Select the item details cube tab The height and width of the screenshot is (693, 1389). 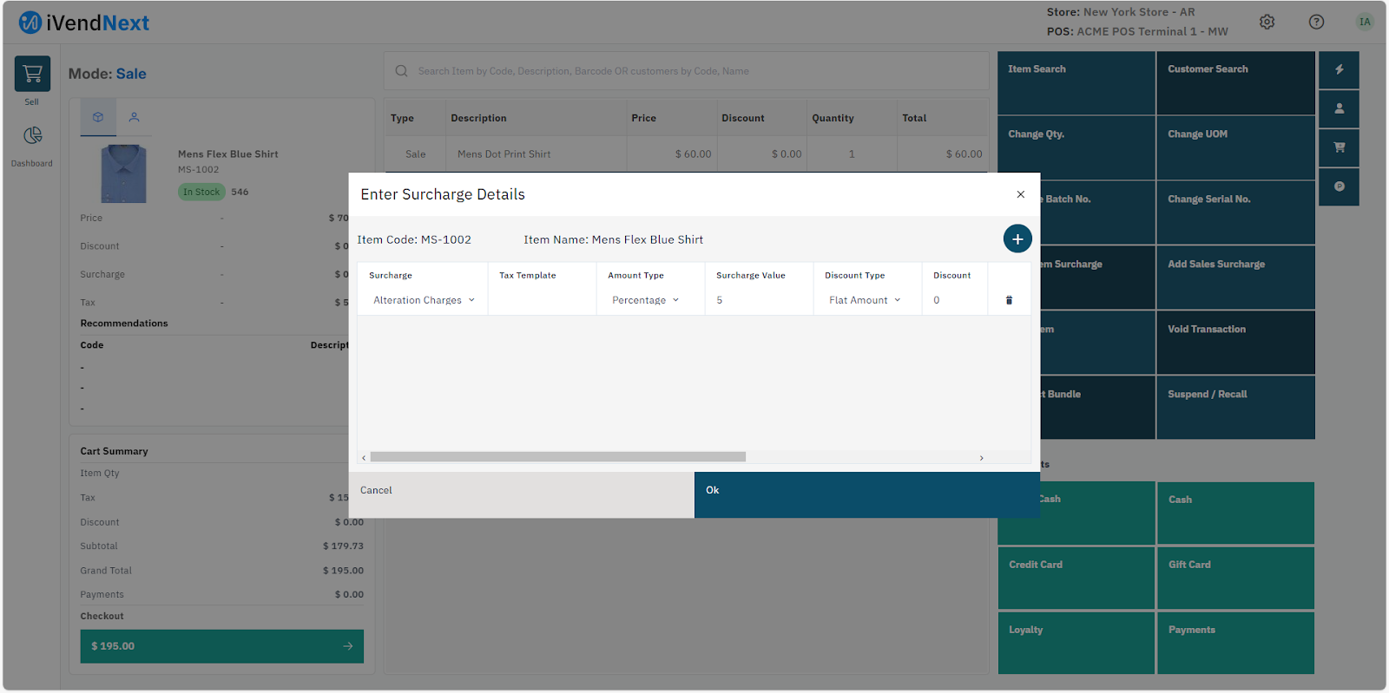click(x=98, y=117)
